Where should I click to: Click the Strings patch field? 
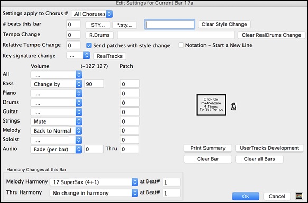click(129, 121)
